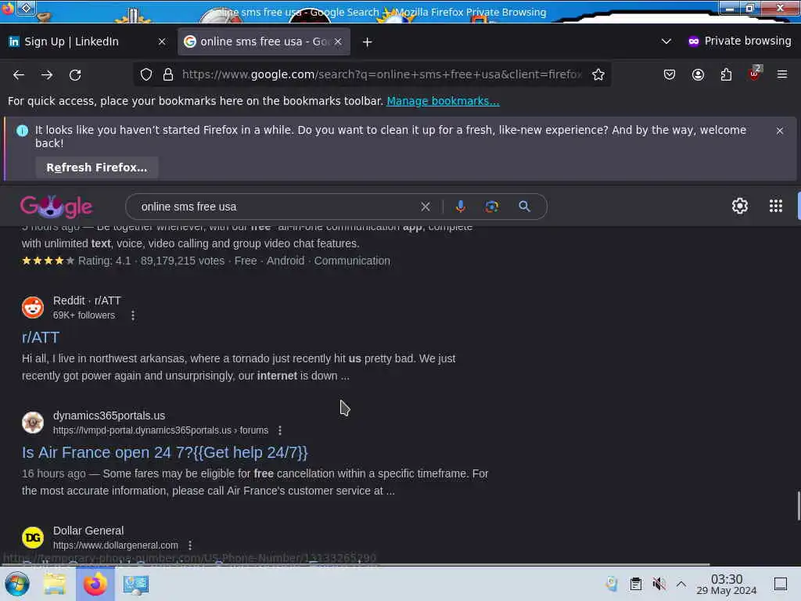Close the Google search tab

click(338, 42)
